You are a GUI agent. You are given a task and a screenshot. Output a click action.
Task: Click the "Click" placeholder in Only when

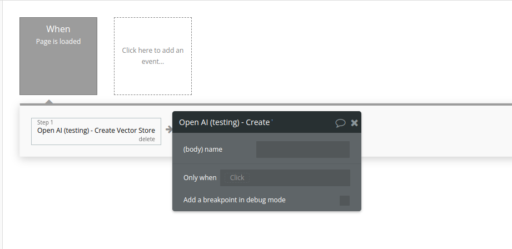tap(237, 178)
